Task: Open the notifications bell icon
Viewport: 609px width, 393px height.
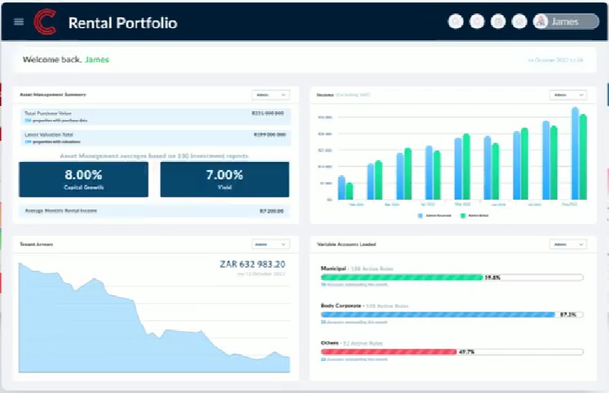Action: (x=477, y=22)
